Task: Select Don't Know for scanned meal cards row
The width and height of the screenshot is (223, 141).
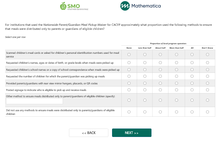Action: coord(208,54)
